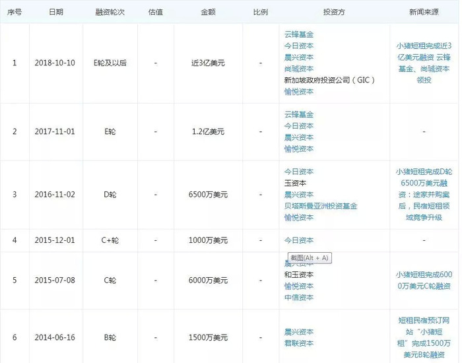
Task: Open 今日资本 investor link in E轮及以后 row
Action: [x=298, y=46]
